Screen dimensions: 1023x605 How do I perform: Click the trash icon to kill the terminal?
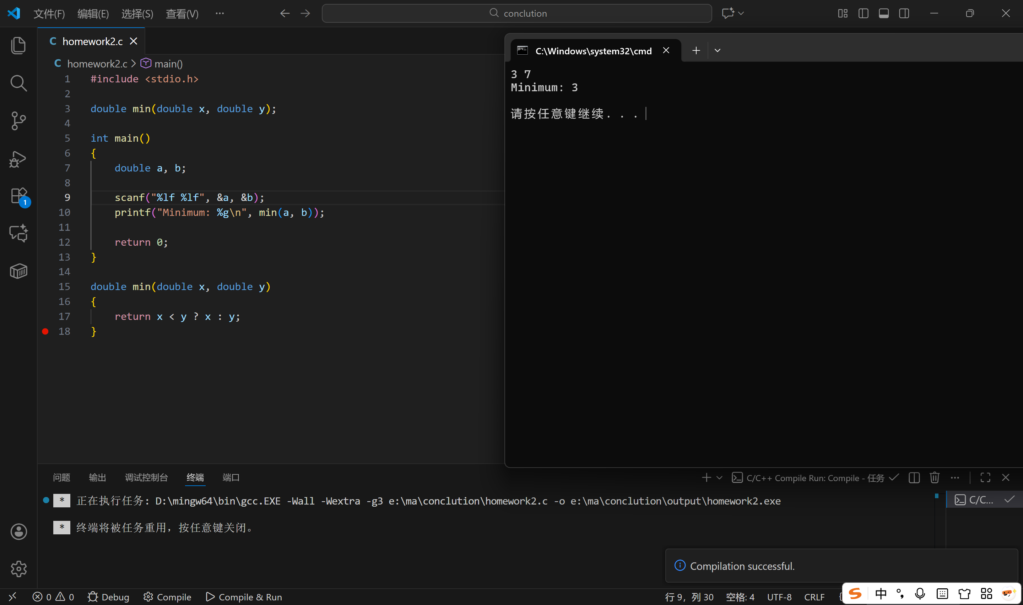(934, 478)
